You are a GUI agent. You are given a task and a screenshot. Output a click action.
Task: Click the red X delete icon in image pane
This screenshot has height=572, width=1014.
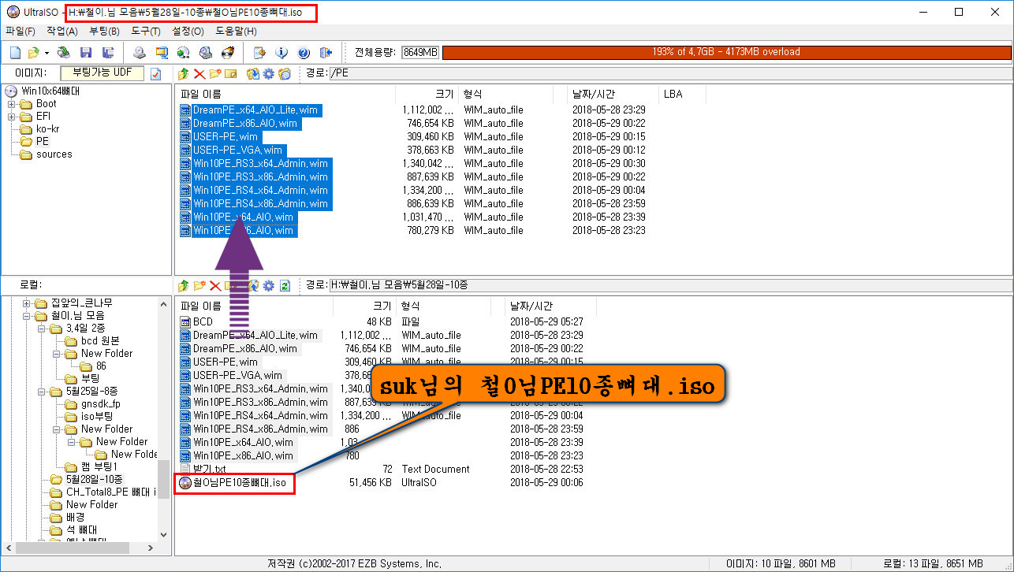[199, 73]
